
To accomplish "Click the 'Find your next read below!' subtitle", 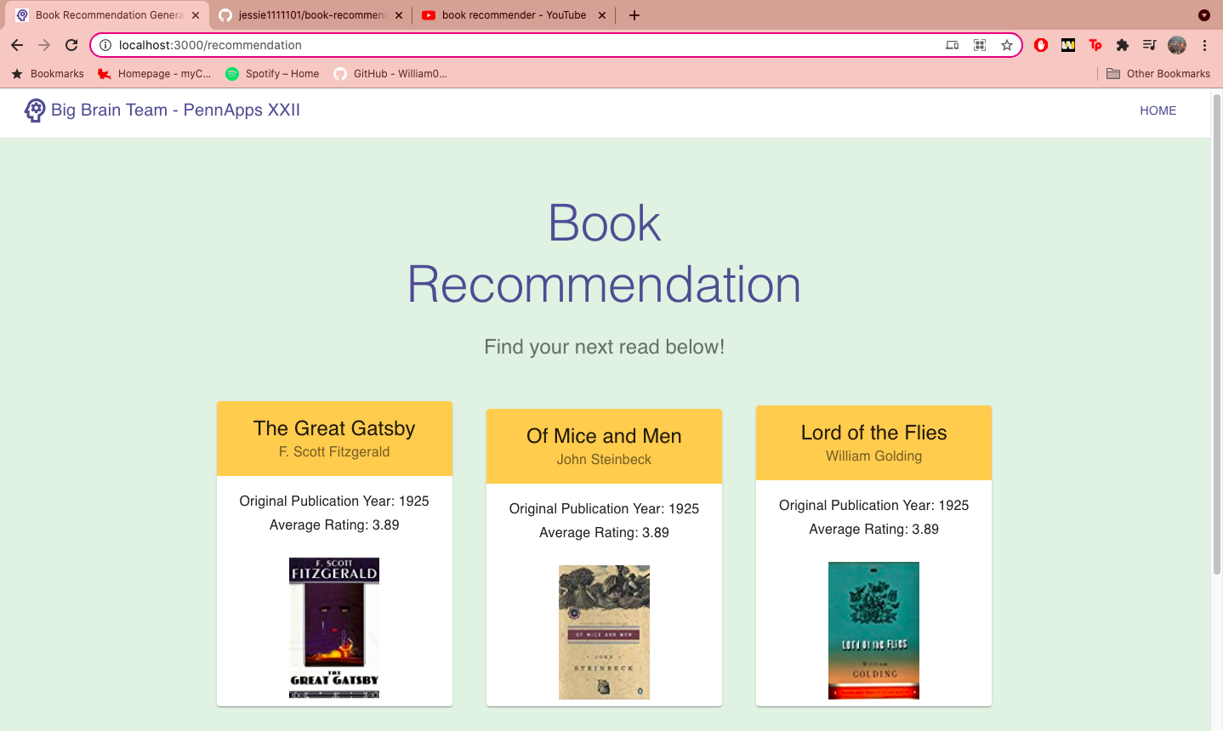I will click(x=604, y=347).
